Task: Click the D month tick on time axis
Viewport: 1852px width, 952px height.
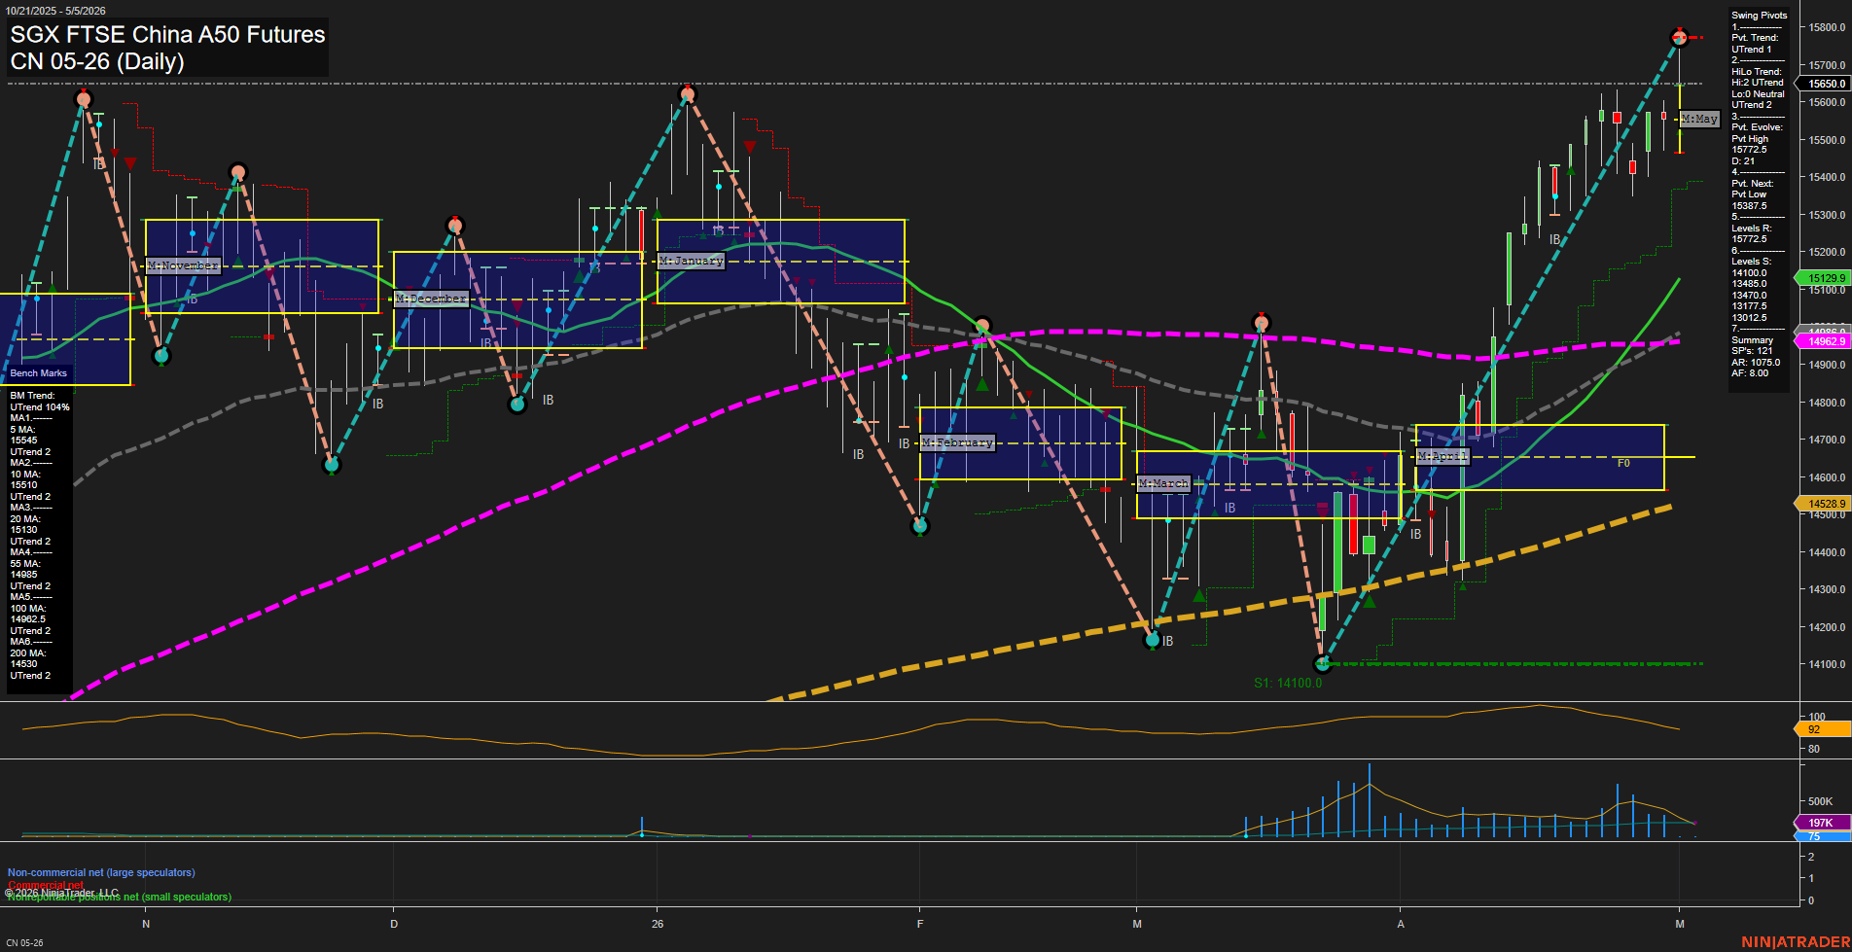Action: [394, 924]
